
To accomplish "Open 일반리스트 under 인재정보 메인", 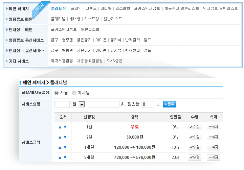I will click(90, 29).
